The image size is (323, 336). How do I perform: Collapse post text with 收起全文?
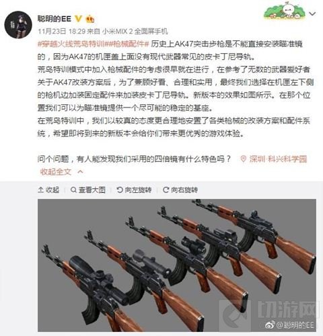point(56,172)
